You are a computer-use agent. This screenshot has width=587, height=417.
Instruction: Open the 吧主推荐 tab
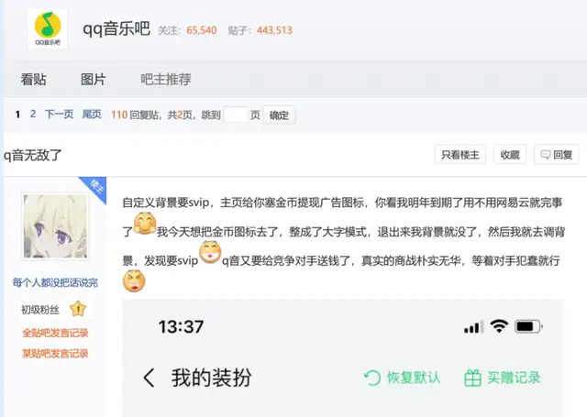click(x=166, y=80)
